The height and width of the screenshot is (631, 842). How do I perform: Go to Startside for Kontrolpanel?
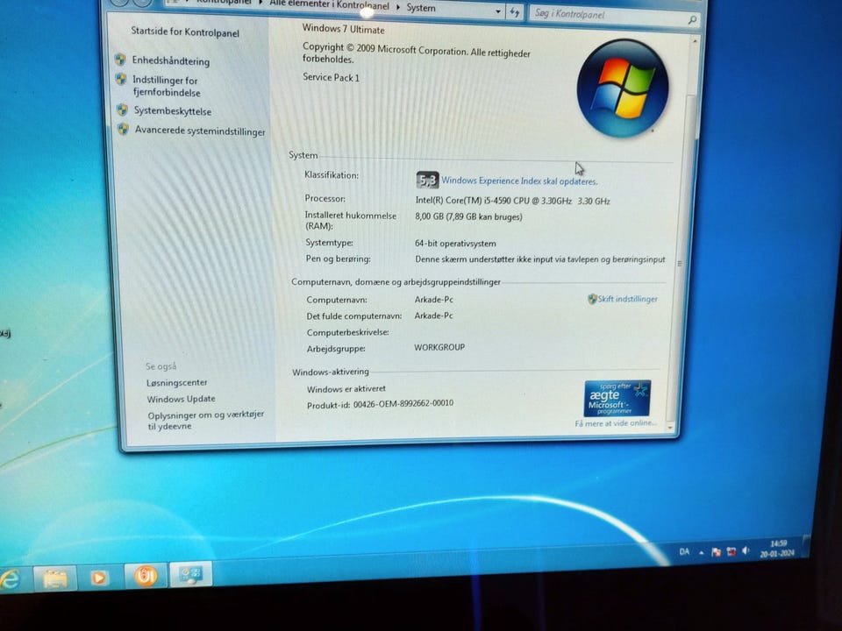coord(185,32)
